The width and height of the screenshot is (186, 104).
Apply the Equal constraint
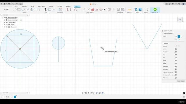pos(80,10)
